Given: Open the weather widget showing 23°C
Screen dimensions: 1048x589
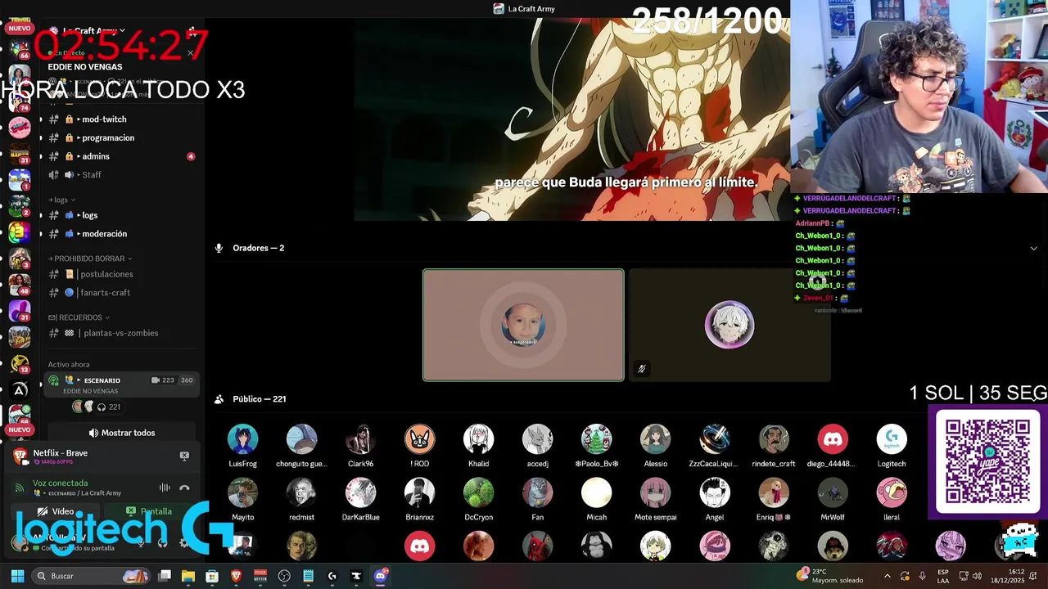Looking at the screenshot, I should click(x=829, y=576).
